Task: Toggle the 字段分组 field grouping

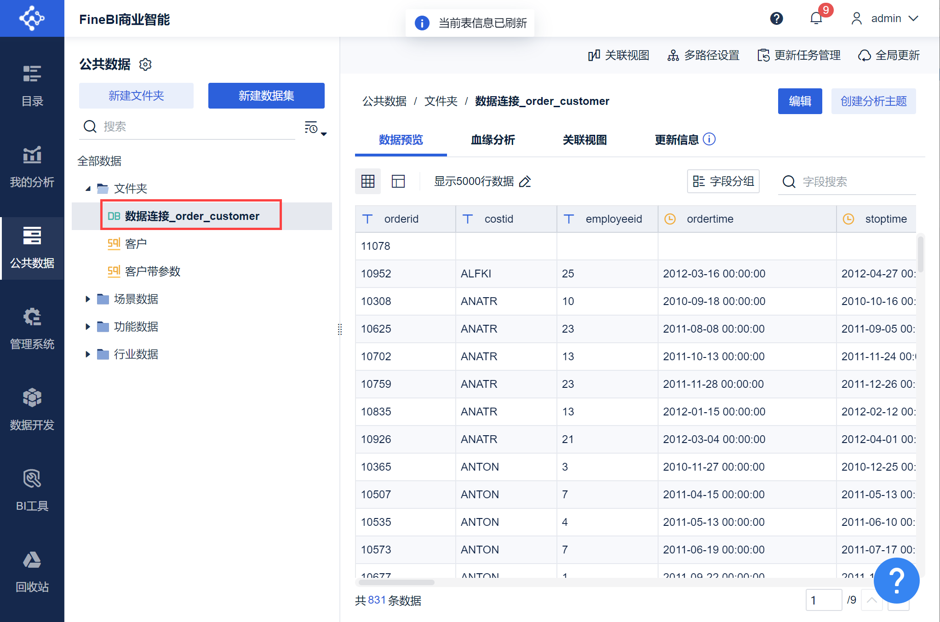Action: (723, 181)
